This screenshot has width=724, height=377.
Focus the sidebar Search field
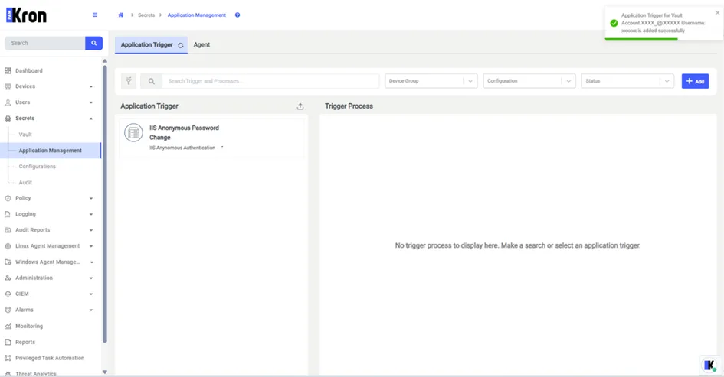(x=44, y=43)
